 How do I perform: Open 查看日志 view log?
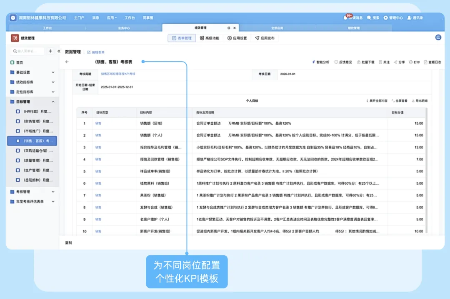pyautogui.click(x=425, y=62)
